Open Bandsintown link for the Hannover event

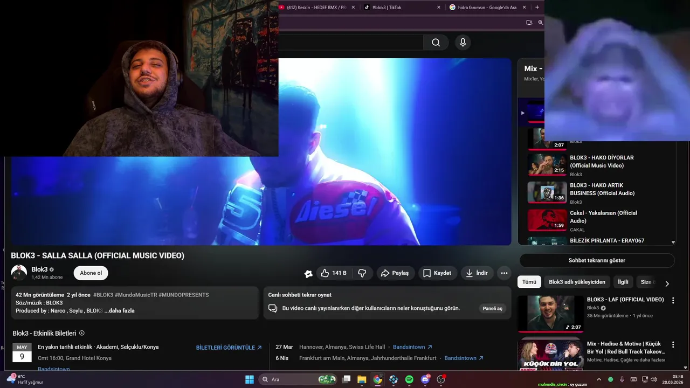point(412,347)
